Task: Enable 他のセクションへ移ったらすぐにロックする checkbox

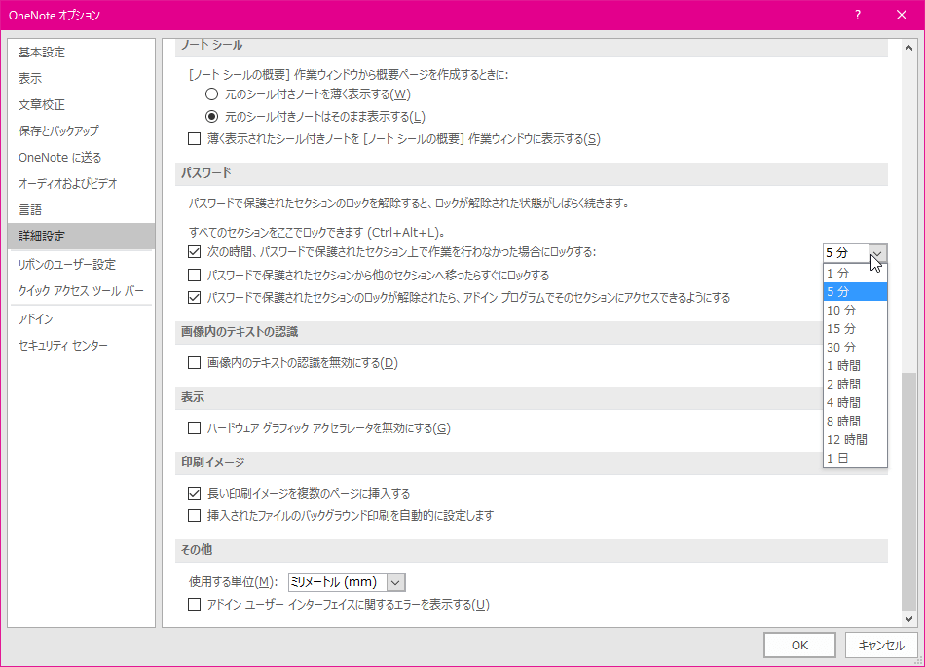Action: tap(194, 275)
